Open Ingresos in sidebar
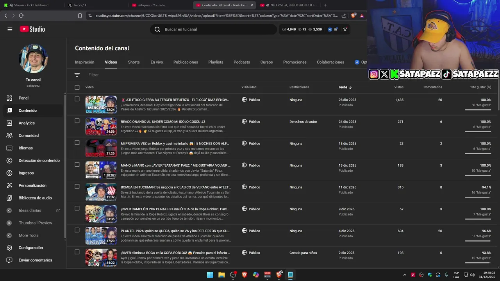The height and width of the screenshot is (281, 500). [x=33, y=173]
